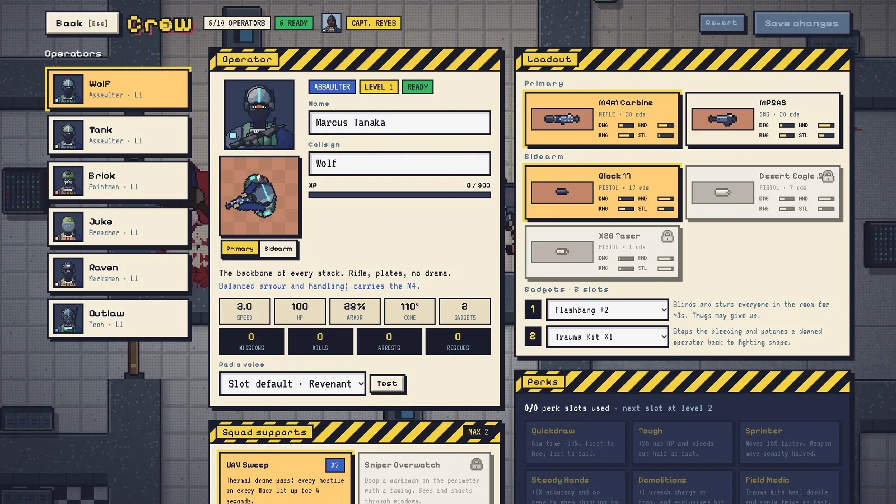Click the Name input field
The image size is (896, 504).
click(x=400, y=123)
